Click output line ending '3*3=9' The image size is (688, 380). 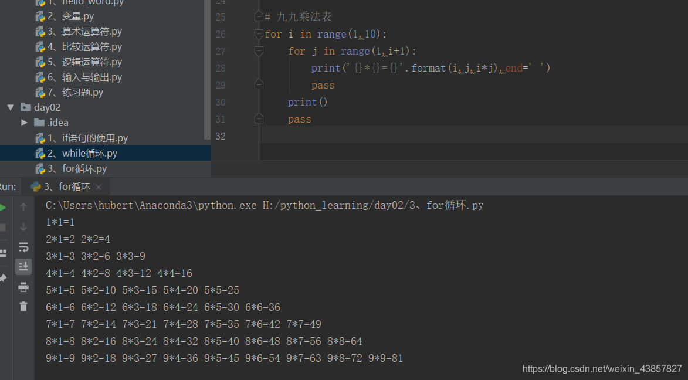96,256
